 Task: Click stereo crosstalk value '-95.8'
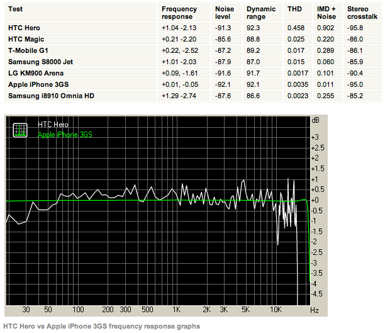[x=355, y=28]
